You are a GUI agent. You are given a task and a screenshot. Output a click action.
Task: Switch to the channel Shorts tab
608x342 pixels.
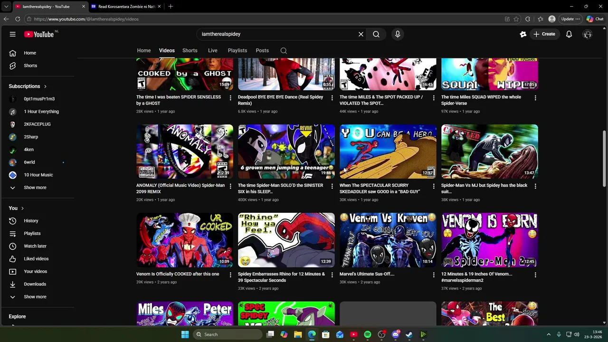(190, 50)
